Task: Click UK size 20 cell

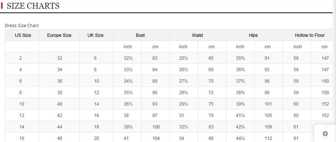Action: click(96, 138)
